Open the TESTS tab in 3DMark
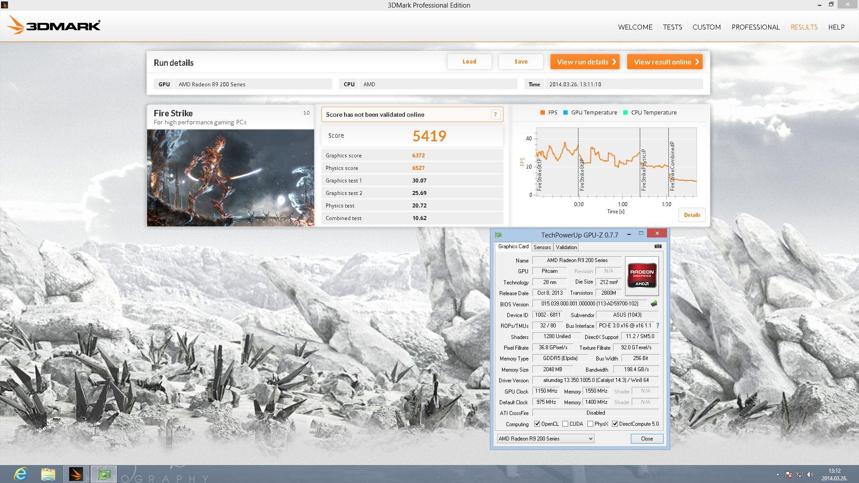The image size is (859, 483). 672,27
